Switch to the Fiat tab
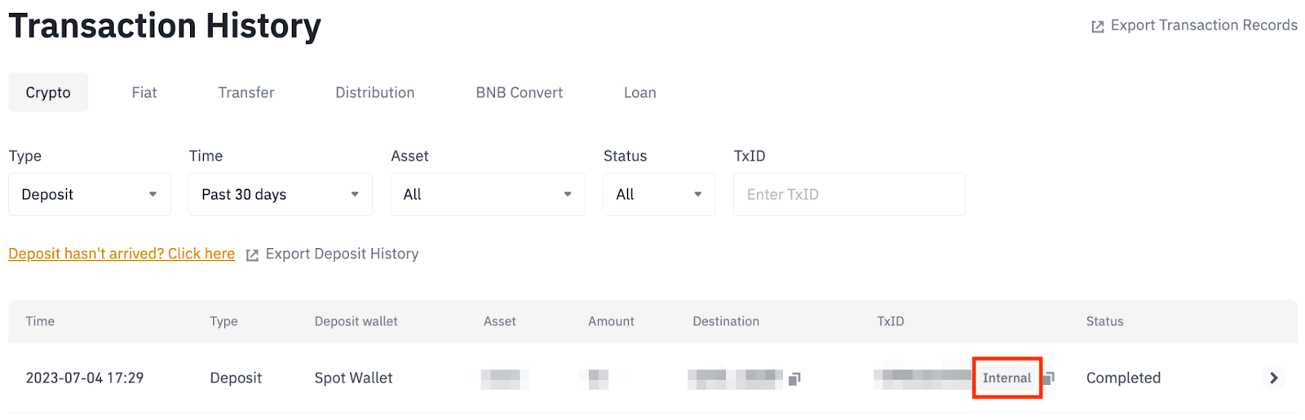Viewport: 1305px width, 420px height. coord(144,93)
